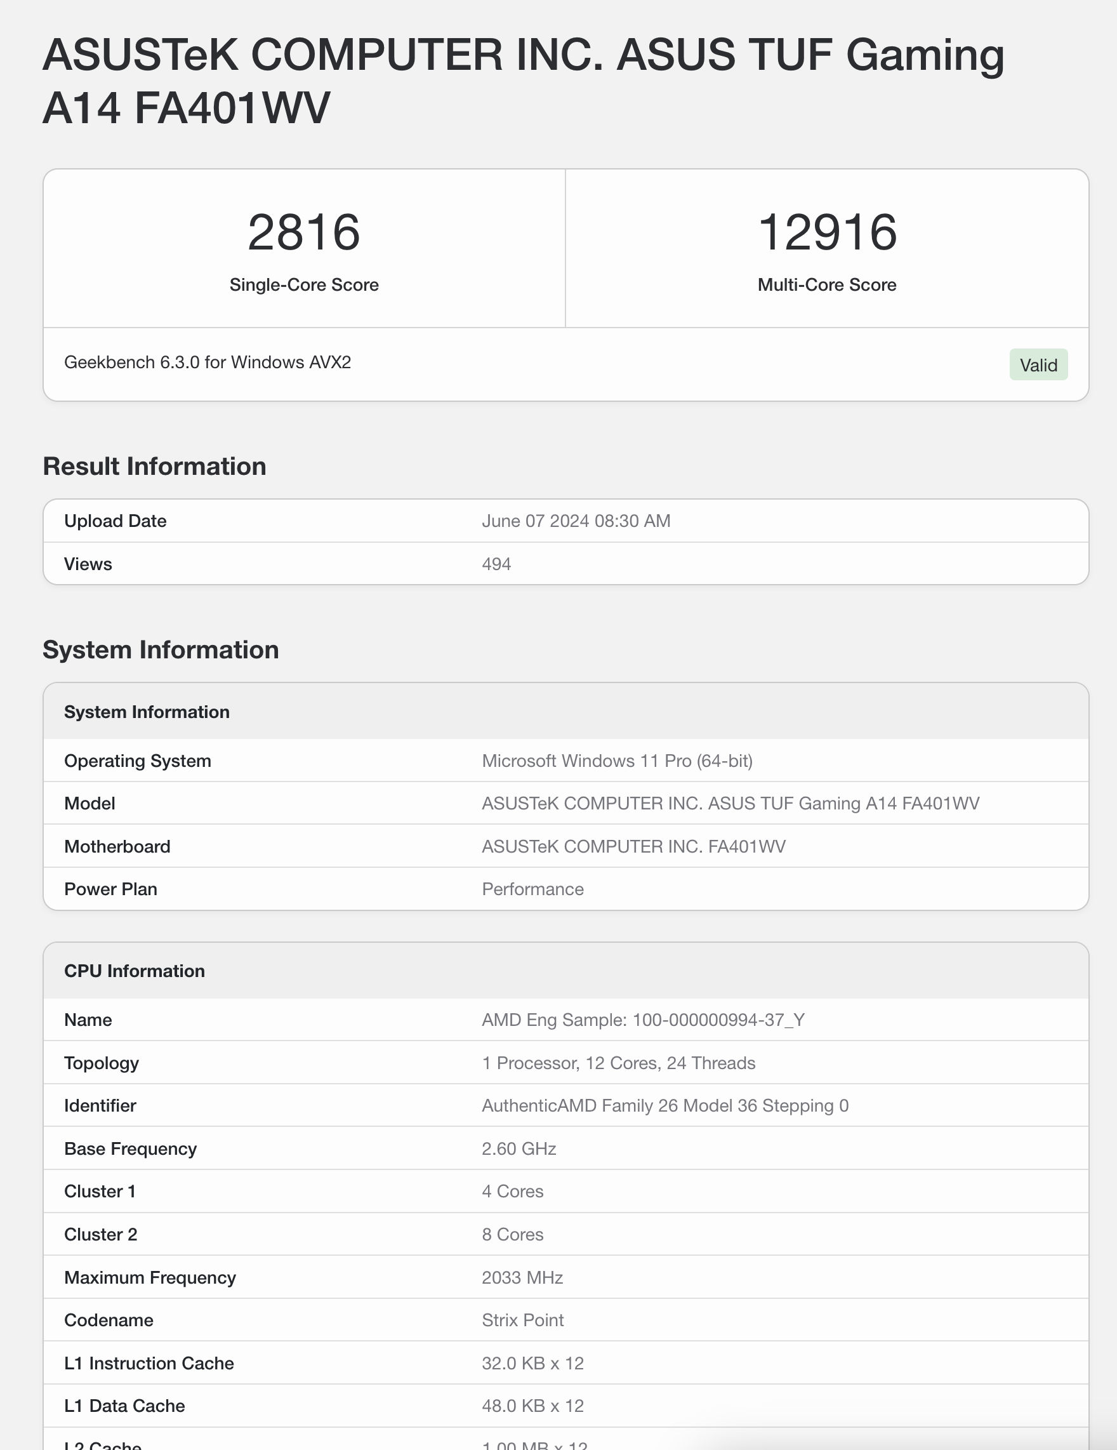Click the 'Name' row label

point(88,1020)
